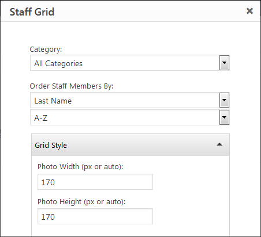Click the Order Staff Members By label
The image size is (261, 237).
[x=72, y=86]
